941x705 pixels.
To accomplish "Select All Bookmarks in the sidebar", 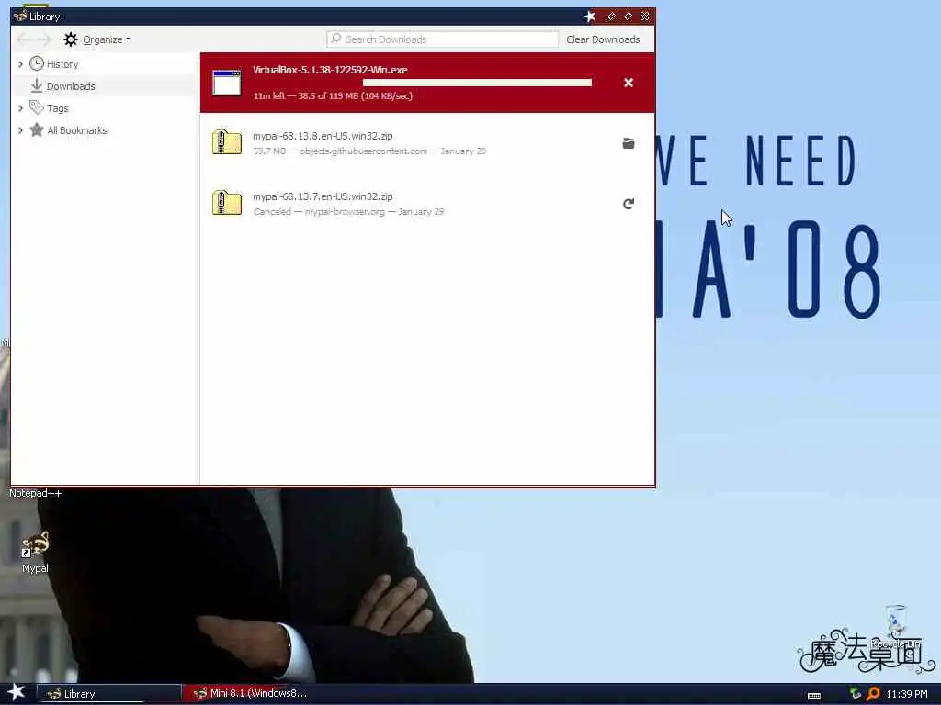I will tap(105, 130).
